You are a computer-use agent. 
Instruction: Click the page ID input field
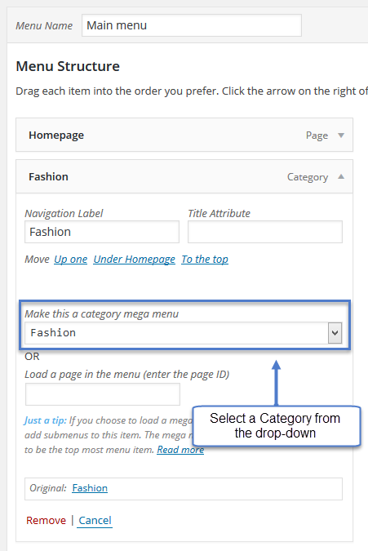click(103, 394)
